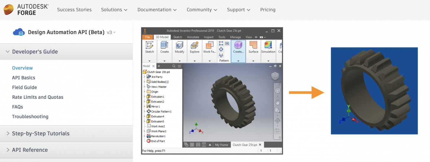Switch to the 3D Model ribbon tab
Viewport: 430px width, 162px height.
[162, 37]
